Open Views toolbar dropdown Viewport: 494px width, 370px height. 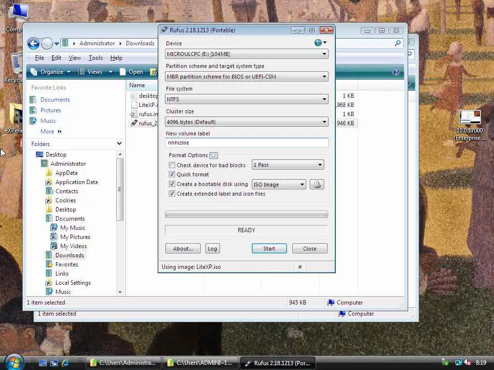[95, 72]
